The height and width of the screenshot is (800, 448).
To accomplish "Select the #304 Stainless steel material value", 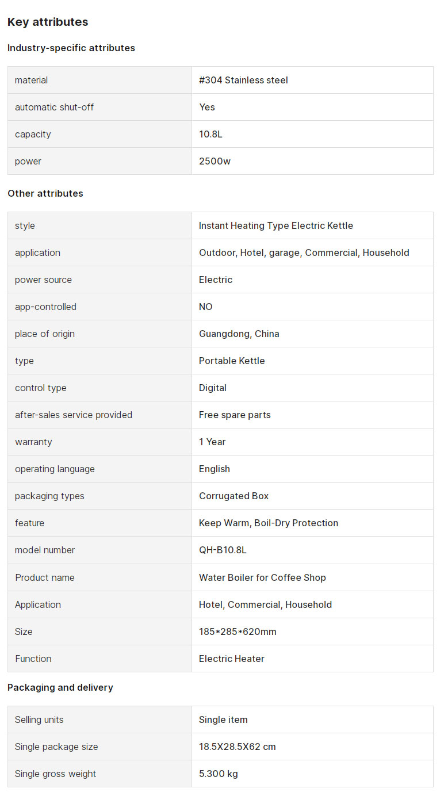I will click(243, 80).
